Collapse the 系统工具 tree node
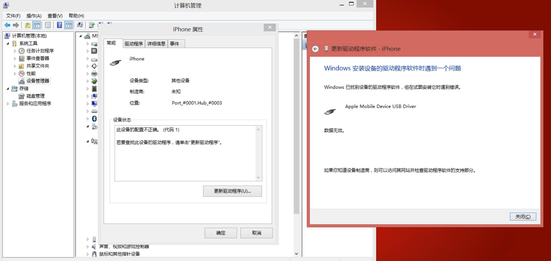Viewport: 551px width, 261px height. pyautogui.click(x=8, y=43)
